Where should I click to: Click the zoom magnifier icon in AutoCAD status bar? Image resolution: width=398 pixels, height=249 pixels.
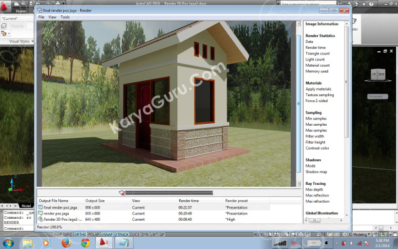(293, 234)
